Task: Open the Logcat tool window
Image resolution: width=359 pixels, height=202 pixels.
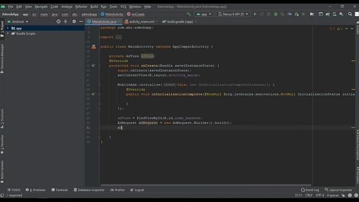Action: [x=137, y=190]
